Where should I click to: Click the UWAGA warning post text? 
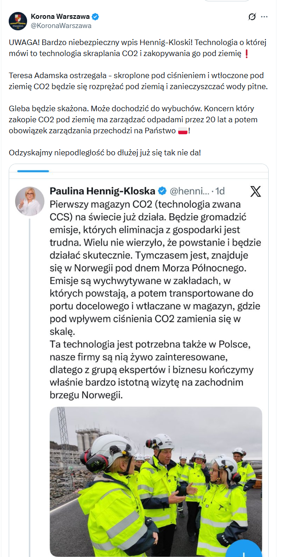[138, 48]
